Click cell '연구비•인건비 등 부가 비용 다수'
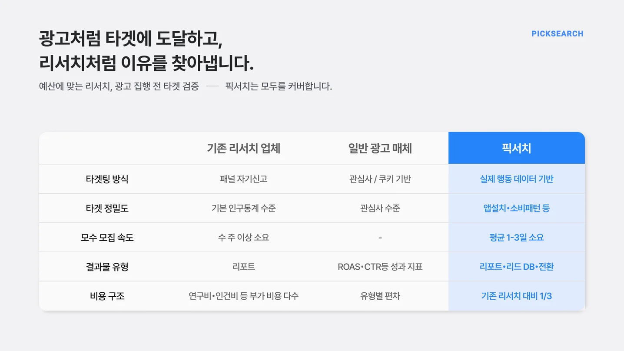624x351 pixels. point(244,296)
